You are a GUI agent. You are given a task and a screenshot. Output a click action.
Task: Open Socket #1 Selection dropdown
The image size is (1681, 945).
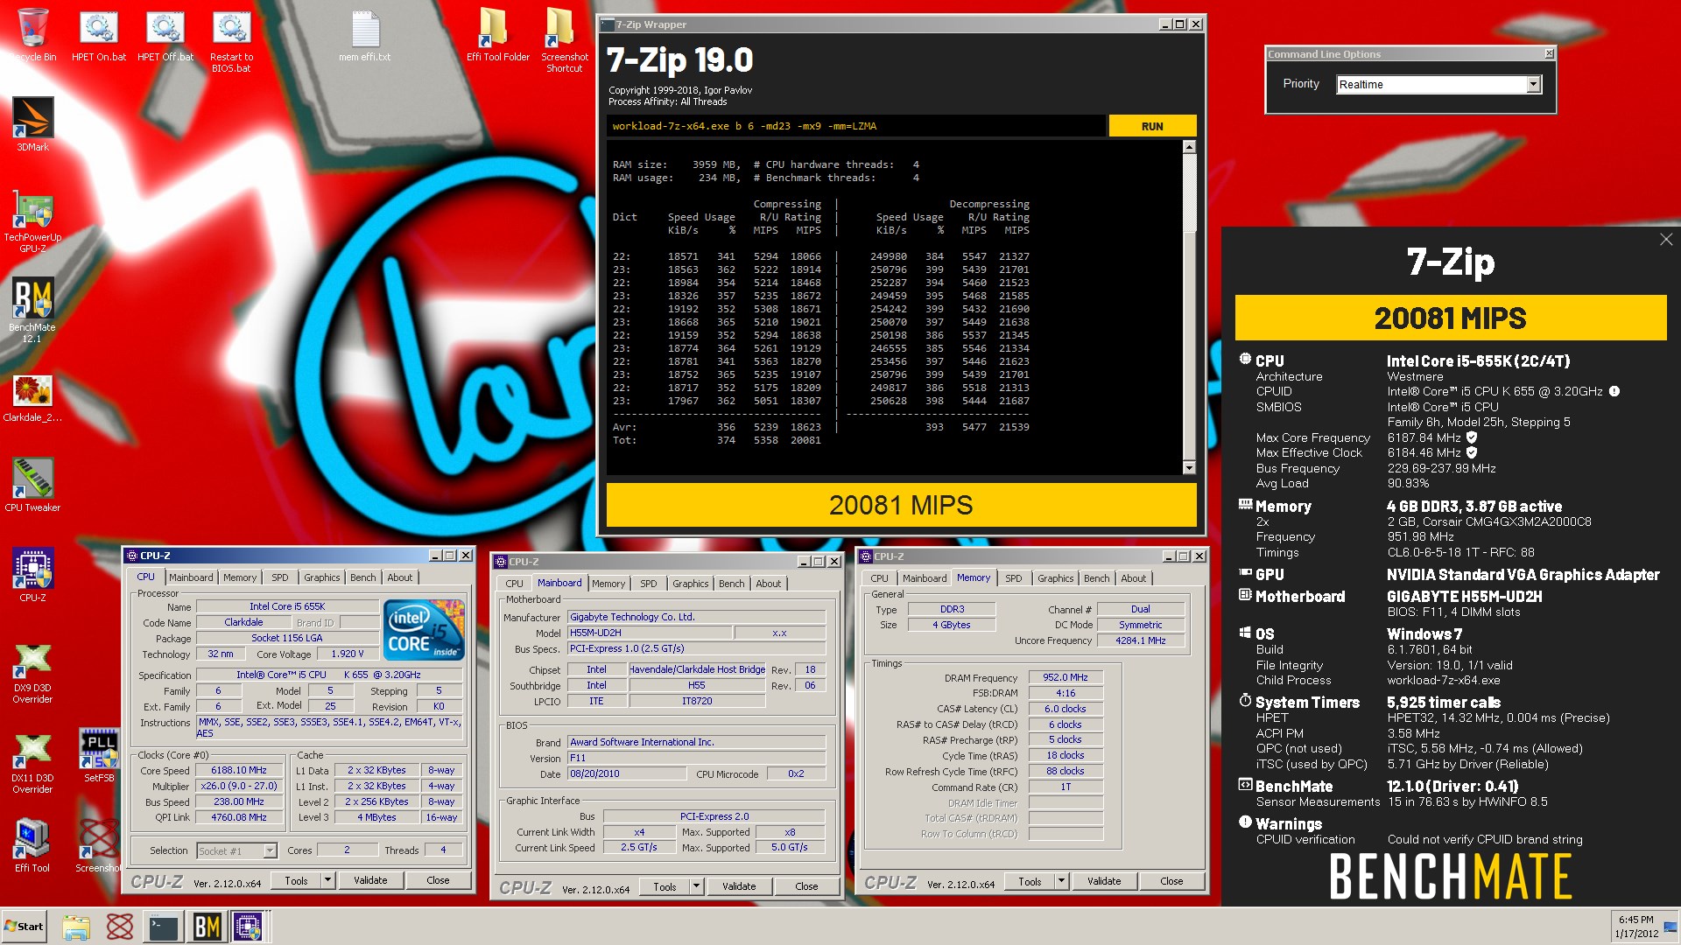point(236,850)
